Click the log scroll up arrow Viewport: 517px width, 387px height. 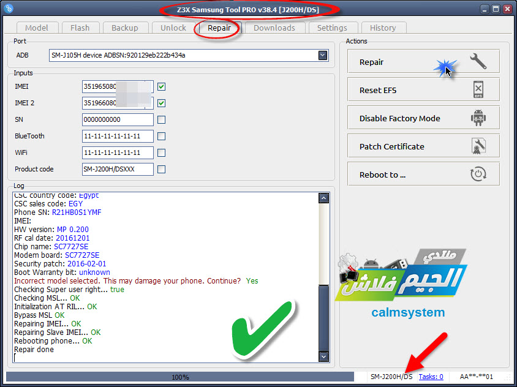click(324, 198)
